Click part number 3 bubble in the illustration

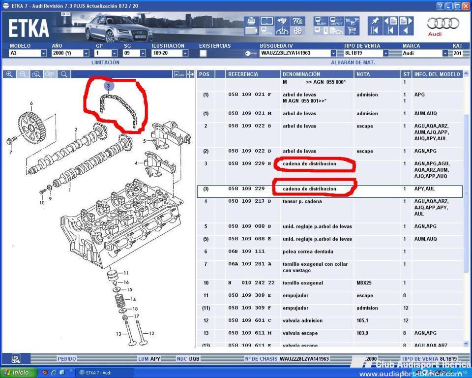point(108,86)
